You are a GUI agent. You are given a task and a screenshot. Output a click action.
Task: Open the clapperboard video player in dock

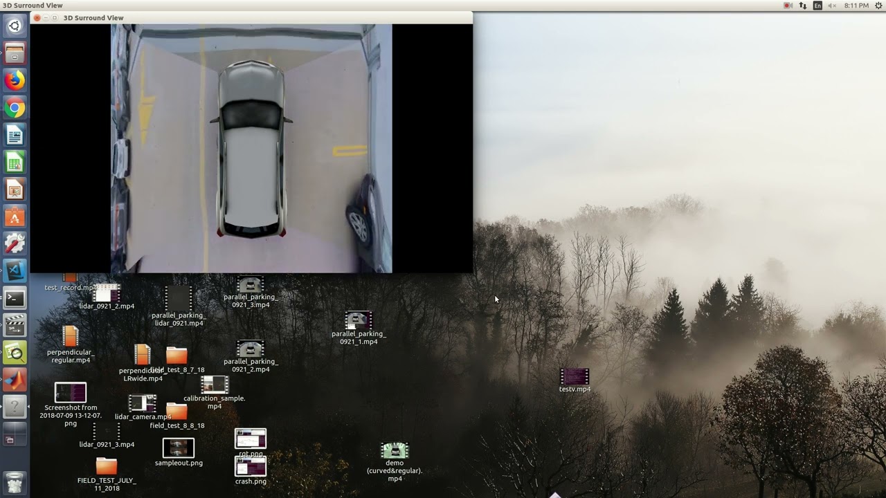pyautogui.click(x=15, y=325)
